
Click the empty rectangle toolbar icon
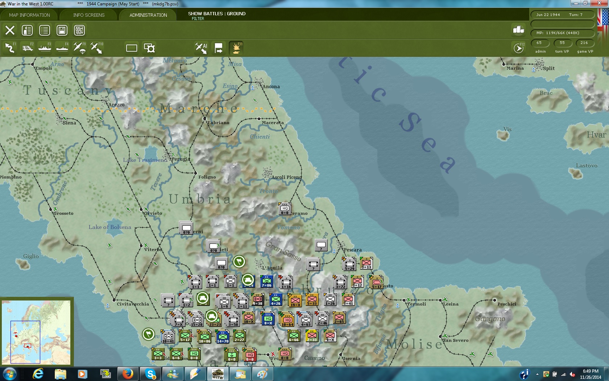pos(132,48)
